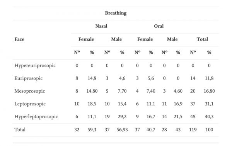Image resolution: width=232 pixels, height=146 pixels.
Task: Select the Euriprosopic row label
Action: point(28,78)
